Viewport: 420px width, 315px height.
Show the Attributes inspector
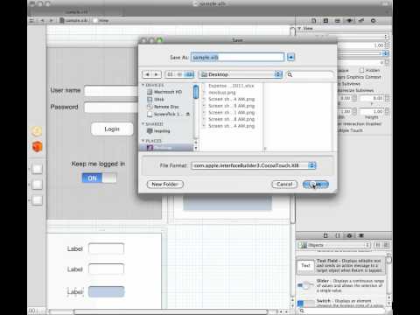pos(349,21)
